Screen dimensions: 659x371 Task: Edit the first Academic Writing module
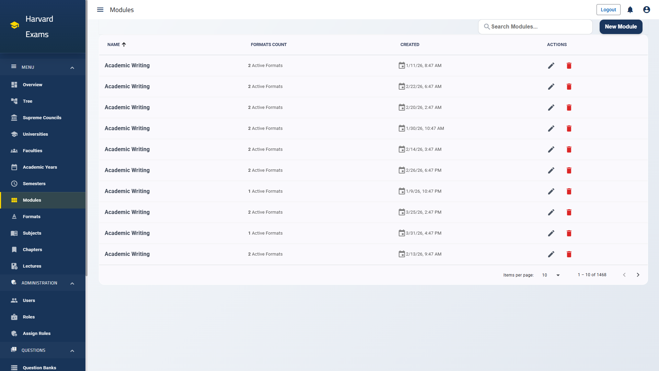[x=551, y=65]
